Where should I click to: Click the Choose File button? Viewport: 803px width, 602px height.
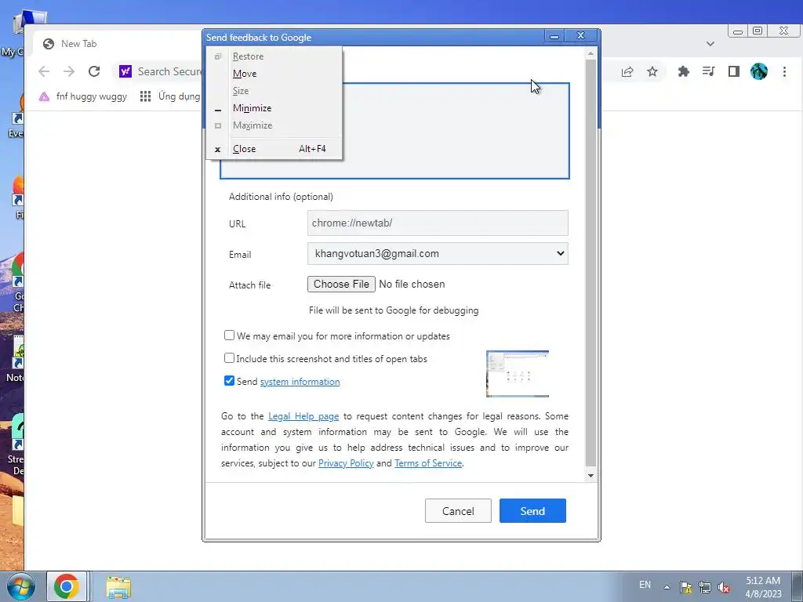point(342,284)
